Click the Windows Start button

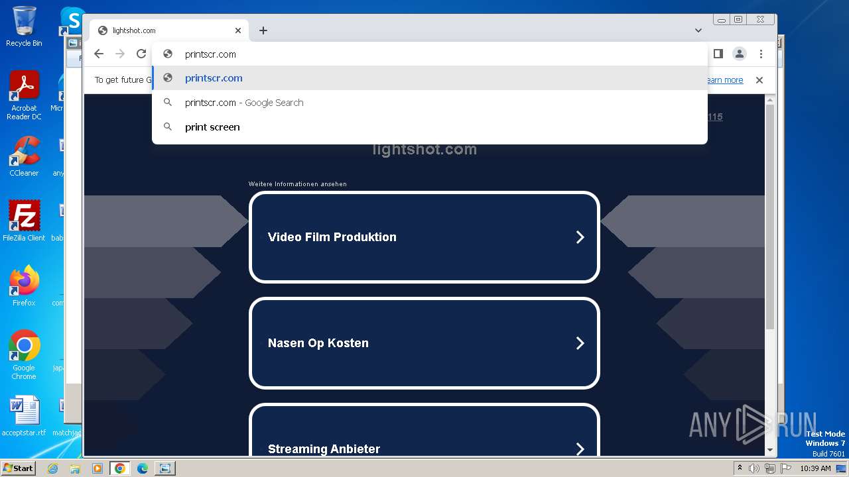18,468
